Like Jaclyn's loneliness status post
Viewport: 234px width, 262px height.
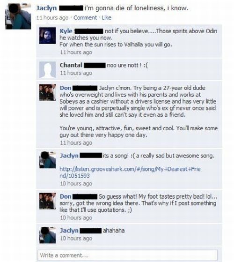(x=107, y=17)
